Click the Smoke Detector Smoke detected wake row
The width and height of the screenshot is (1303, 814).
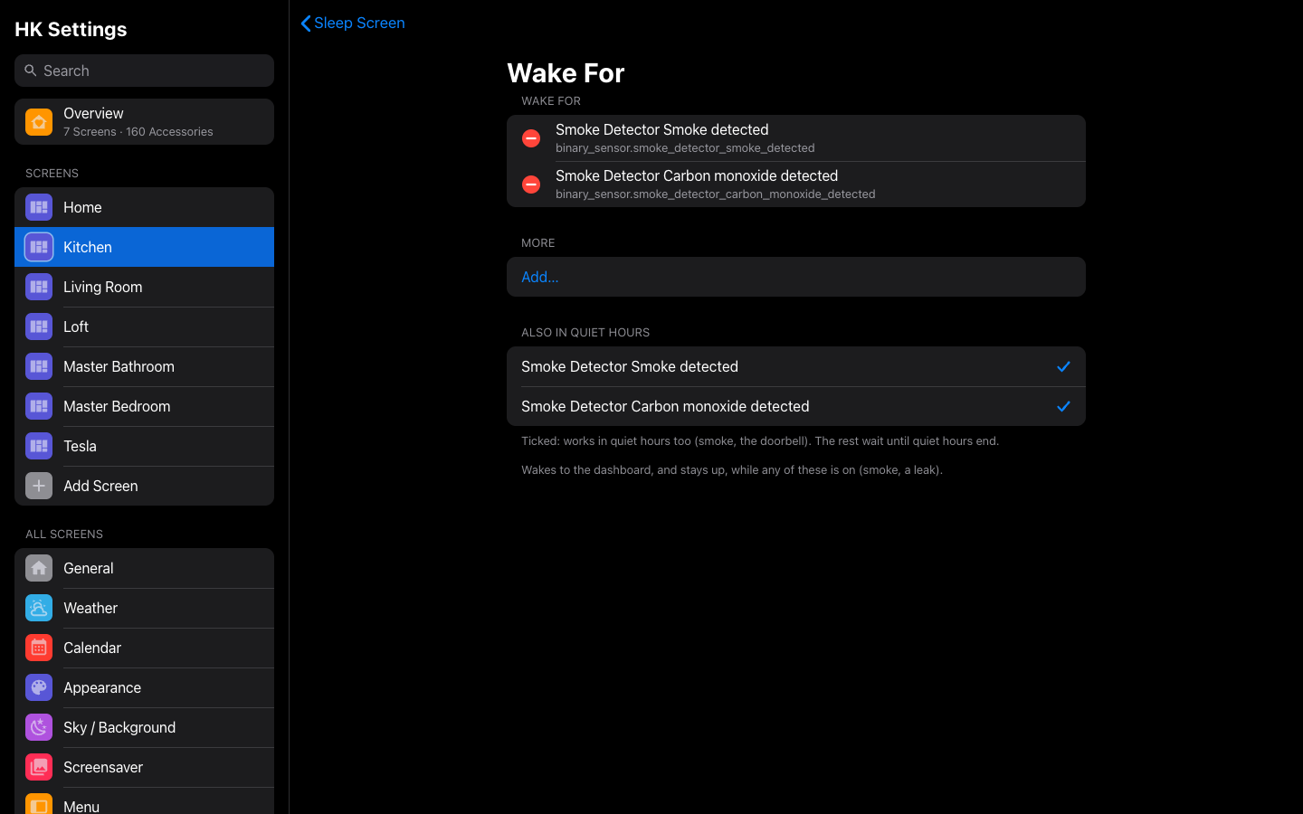796,138
